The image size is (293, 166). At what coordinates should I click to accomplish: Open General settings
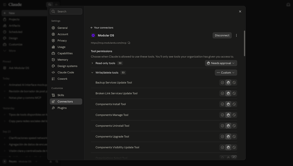[x=66, y=28]
